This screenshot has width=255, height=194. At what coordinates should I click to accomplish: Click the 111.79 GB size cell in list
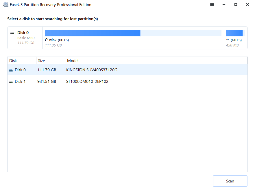47,70
